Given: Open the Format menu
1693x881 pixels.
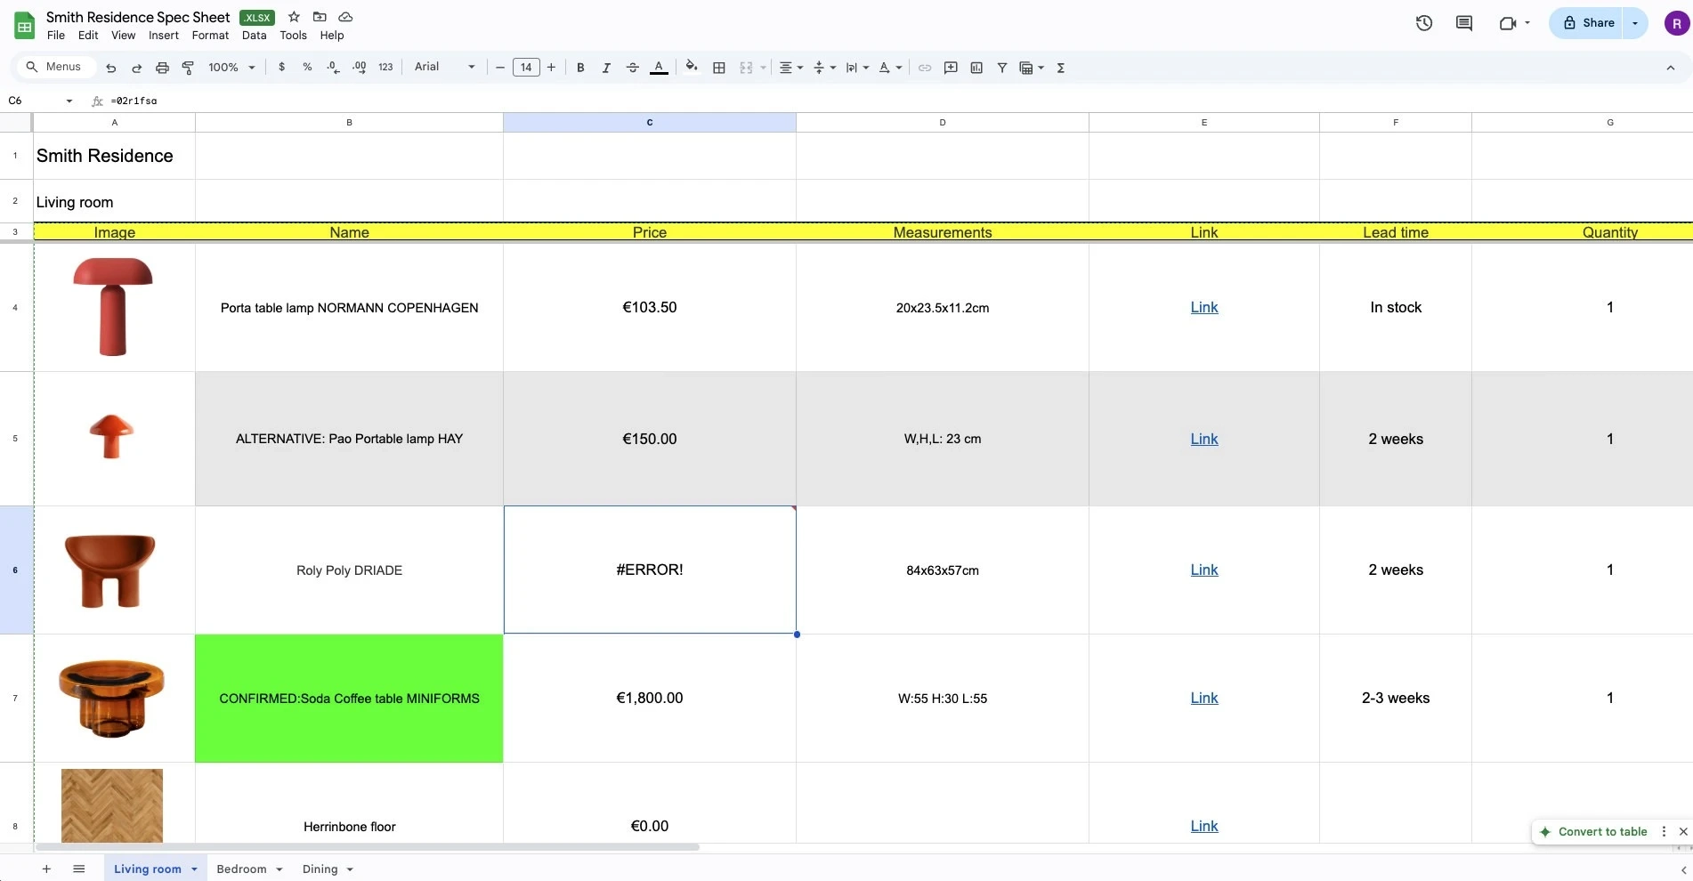Looking at the screenshot, I should (x=210, y=36).
